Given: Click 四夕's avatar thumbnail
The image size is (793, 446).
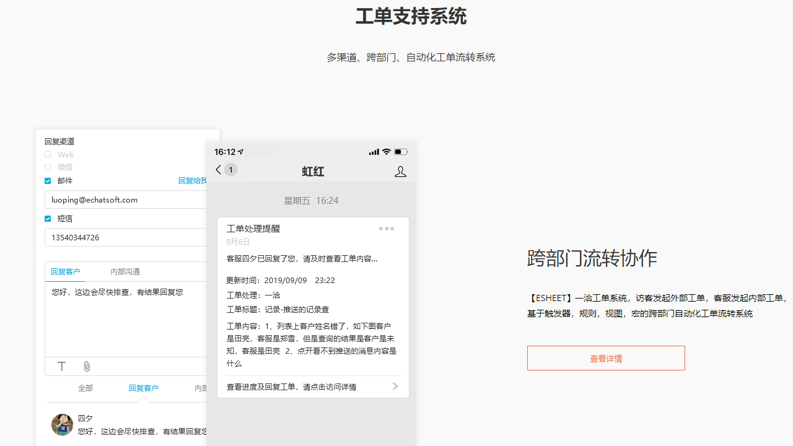Looking at the screenshot, I should click(x=62, y=425).
